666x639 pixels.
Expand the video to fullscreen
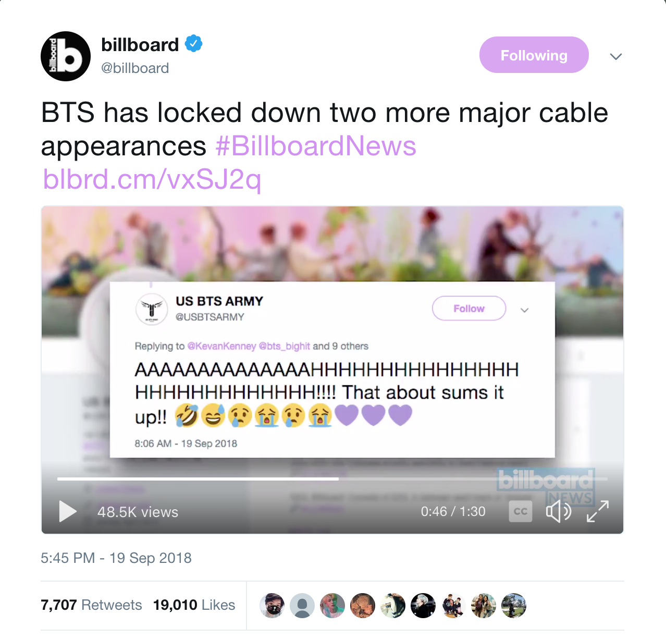click(598, 511)
